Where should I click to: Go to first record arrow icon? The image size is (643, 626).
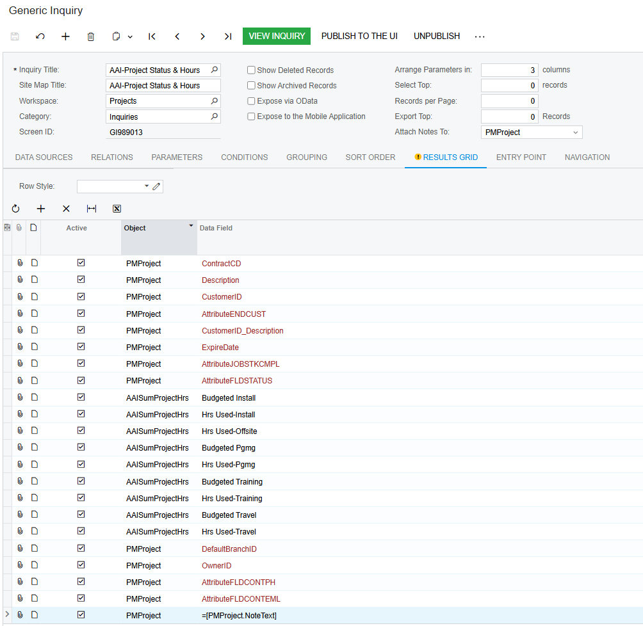pyautogui.click(x=152, y=36)
